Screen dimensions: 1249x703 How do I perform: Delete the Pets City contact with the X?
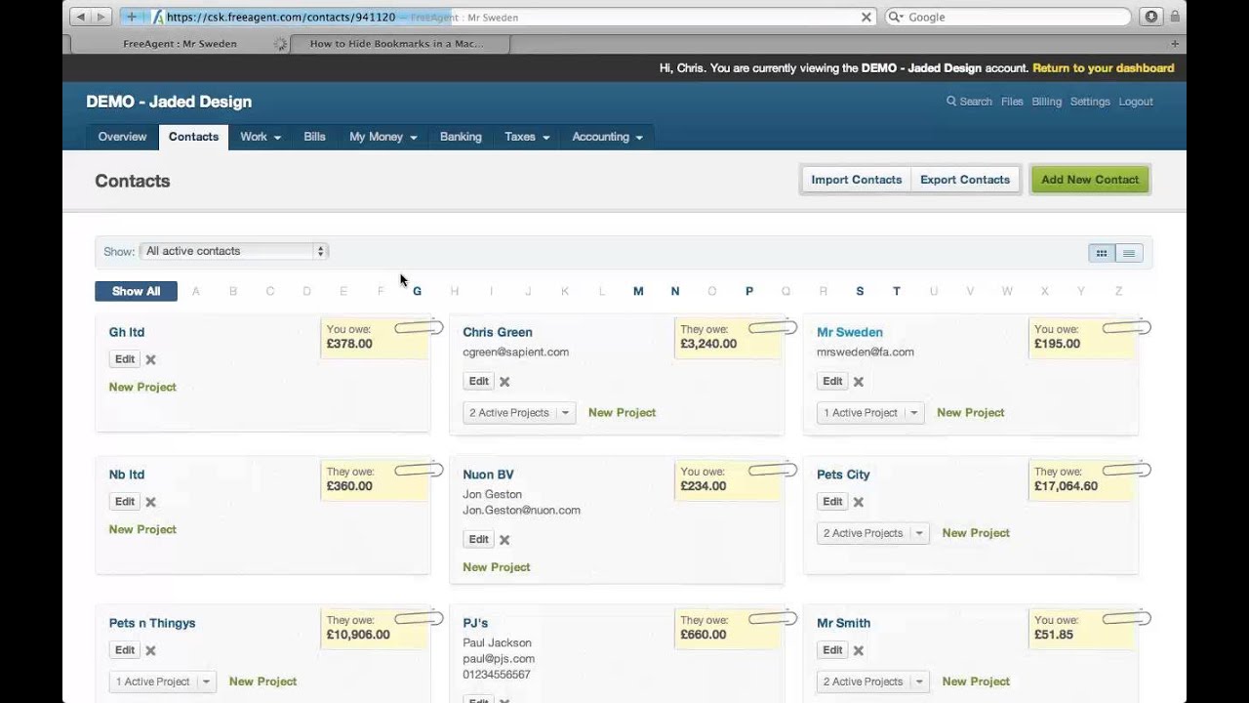point(859,502)
